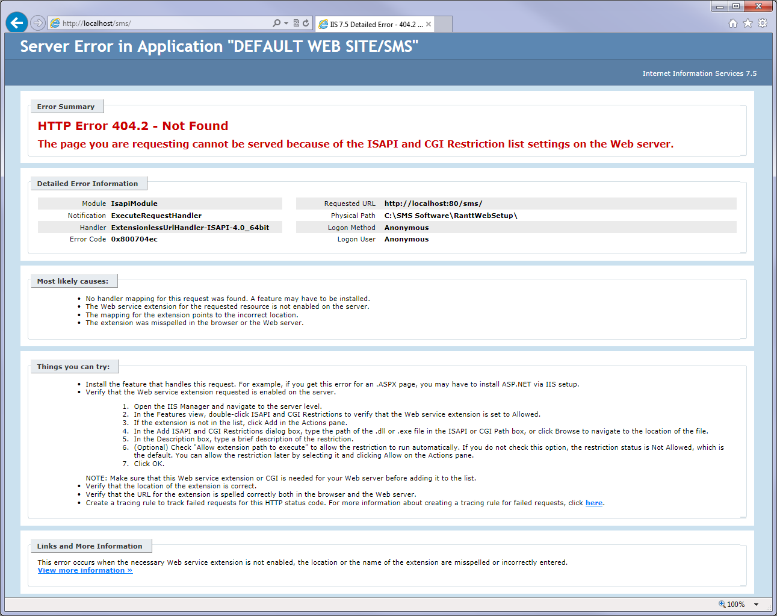The width and height of the screenshot is (777, 616).
Task: Open the 'View more information' link
Action: pos(85,571)
